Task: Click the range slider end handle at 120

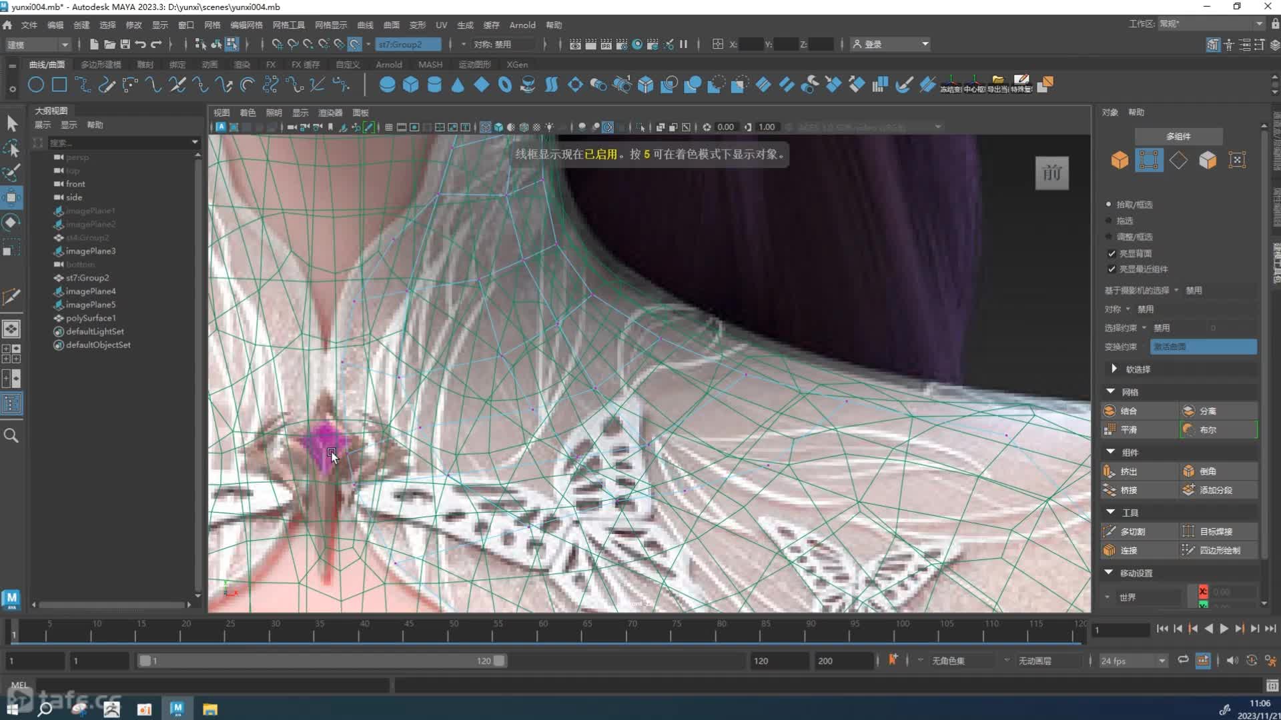Action: 499,661
